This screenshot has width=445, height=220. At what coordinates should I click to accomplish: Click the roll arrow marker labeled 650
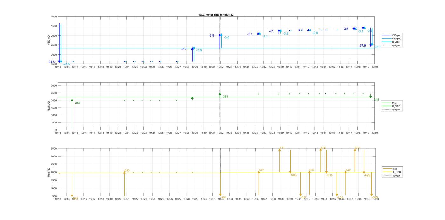point(124,173)
